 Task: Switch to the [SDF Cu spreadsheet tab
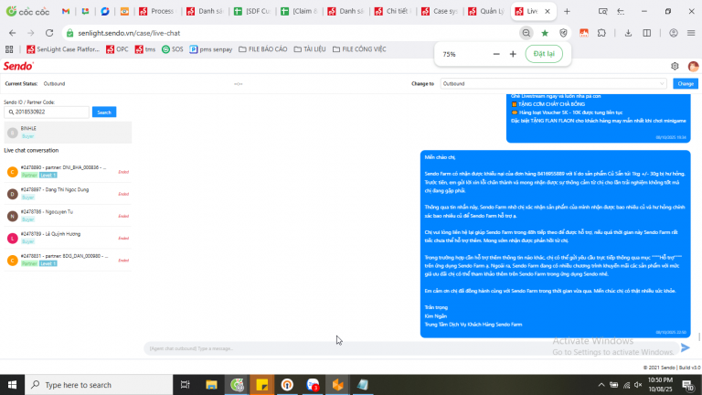click(x=253, y=11)
